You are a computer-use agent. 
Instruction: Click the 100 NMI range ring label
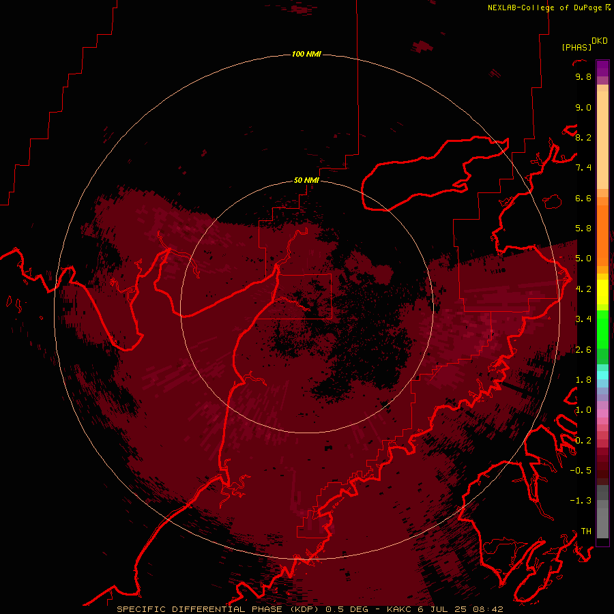(x=306, y=54)
